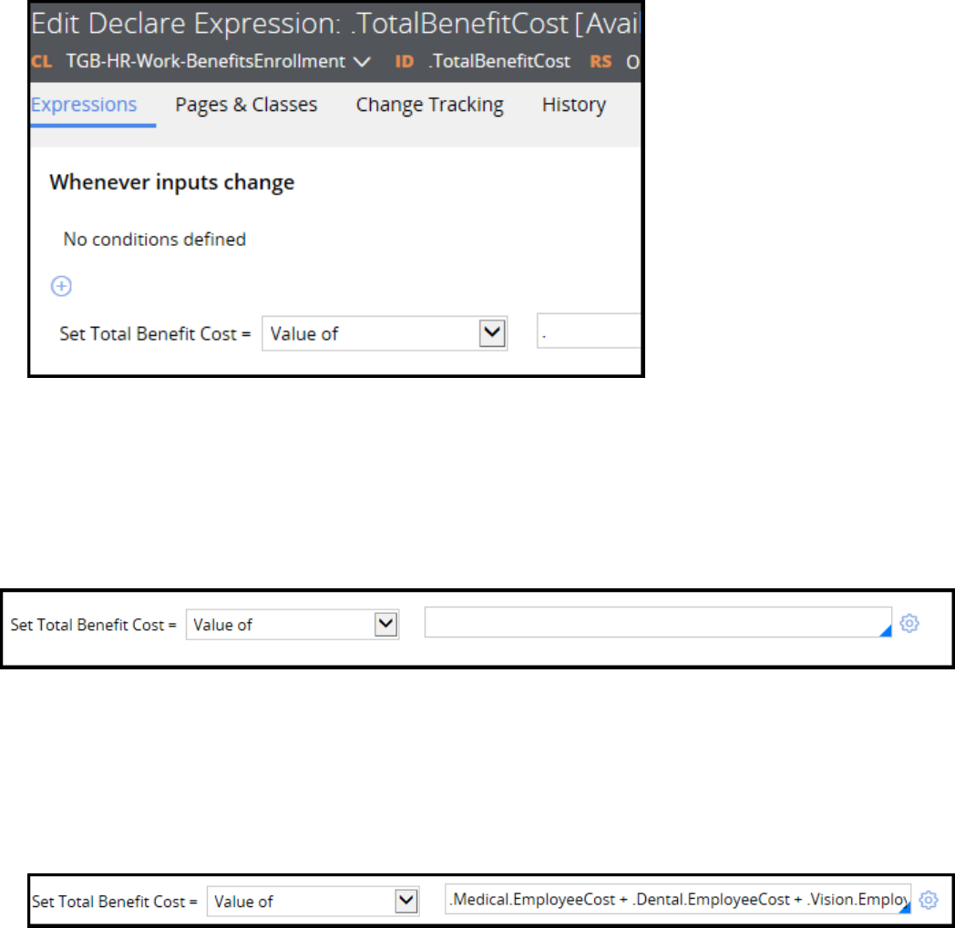
Task: Click the field with .Medical.EmployeeCost expression
Action: pyautogui.click(x=678, y=899)
